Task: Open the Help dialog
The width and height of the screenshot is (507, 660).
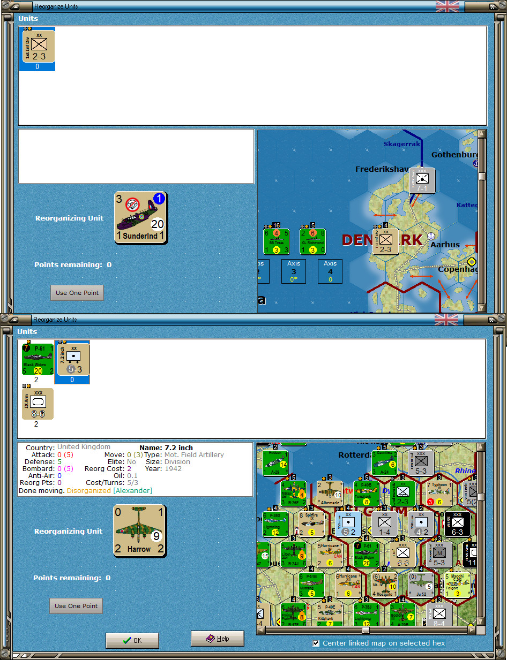Action: tap(217, 638)
